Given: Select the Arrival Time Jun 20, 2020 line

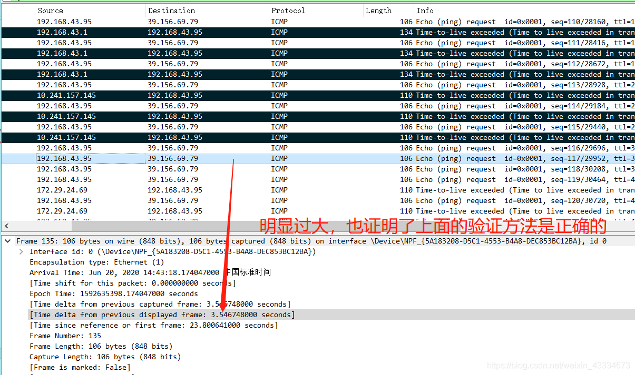Looking at the screenshot, I should click(150, 272).
